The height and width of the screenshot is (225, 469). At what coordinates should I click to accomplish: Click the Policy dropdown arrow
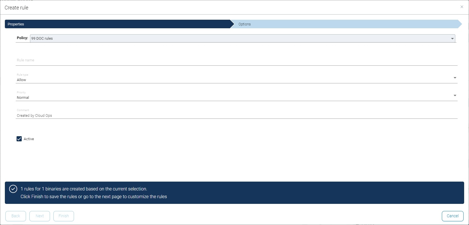click(452, 39)
